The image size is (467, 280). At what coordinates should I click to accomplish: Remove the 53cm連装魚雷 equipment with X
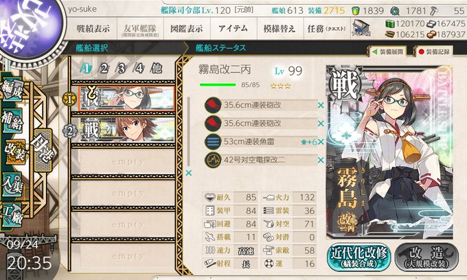click(321, 142)
